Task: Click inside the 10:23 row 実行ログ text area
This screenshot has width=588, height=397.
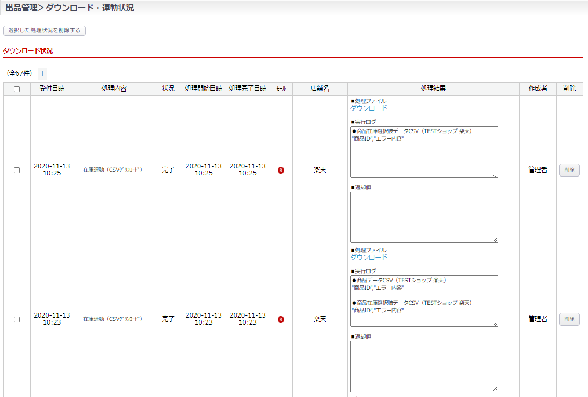Action: (x=424, y=318)
